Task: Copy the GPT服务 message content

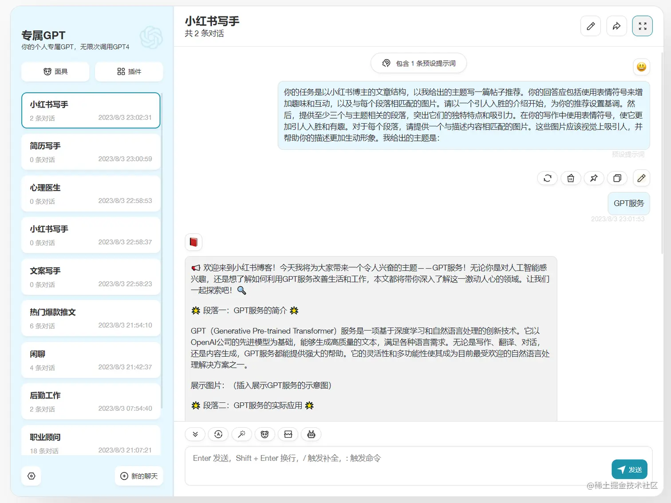Action: click(x=617, y=178)
